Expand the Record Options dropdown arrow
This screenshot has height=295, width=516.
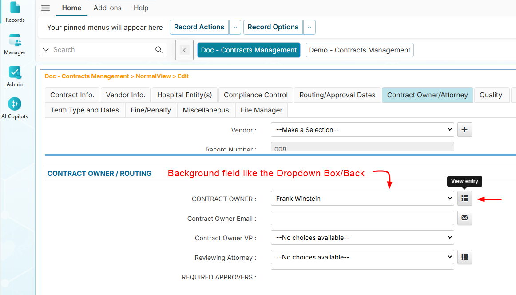tap(309, 27)
